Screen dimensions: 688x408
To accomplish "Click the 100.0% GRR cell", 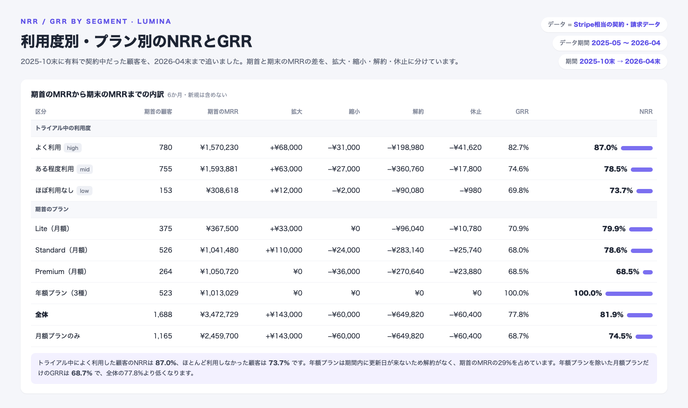I will click(516, 293).
